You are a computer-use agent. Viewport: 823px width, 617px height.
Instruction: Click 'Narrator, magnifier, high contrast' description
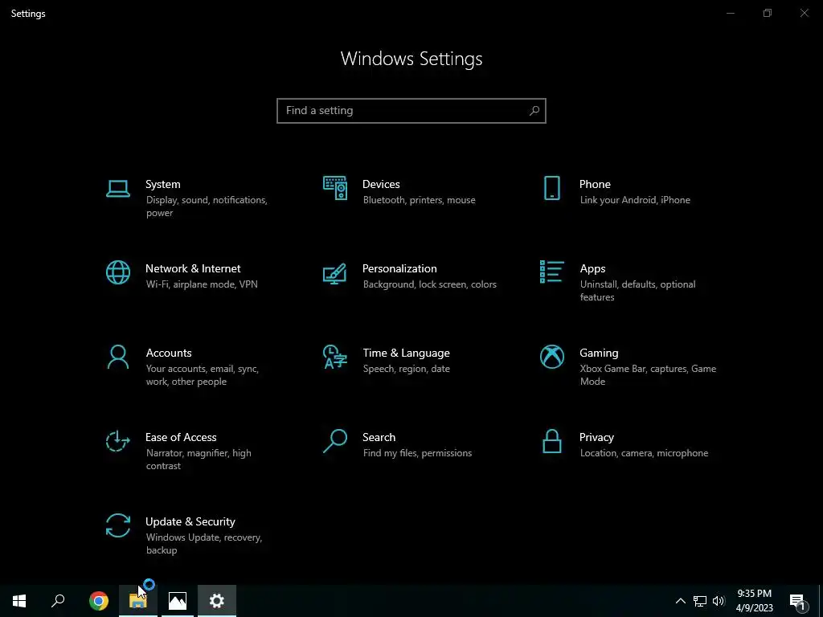(199, 460)
